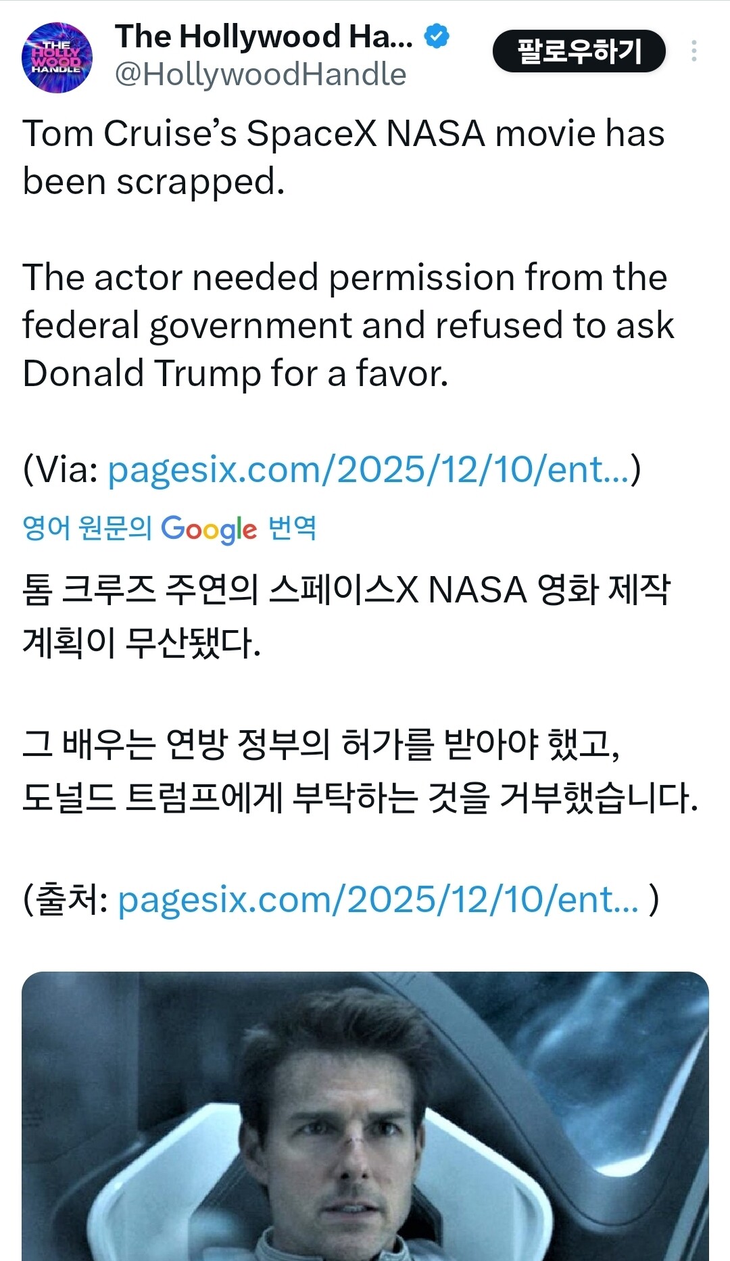Tap the Korean line "계획이 무산됐다."
Image resolution: width=730 pixels, height=1261 pixels.
pos(142,642)
